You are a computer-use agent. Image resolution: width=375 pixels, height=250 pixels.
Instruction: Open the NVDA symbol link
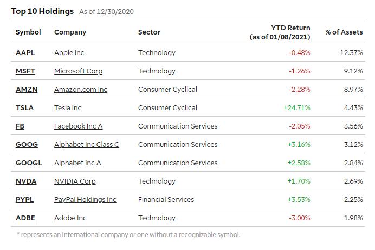pyautogui.click(x=25, y=181)
